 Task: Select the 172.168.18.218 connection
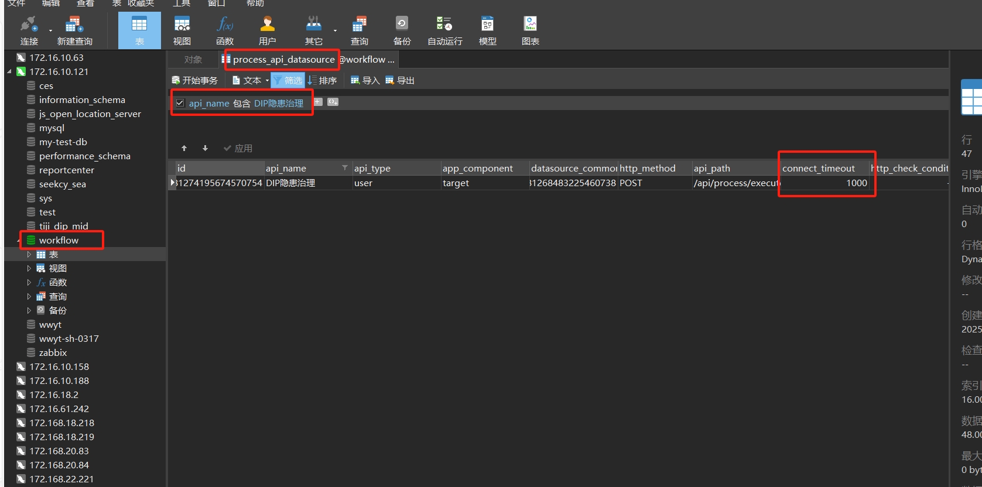[x=61, y=423]
